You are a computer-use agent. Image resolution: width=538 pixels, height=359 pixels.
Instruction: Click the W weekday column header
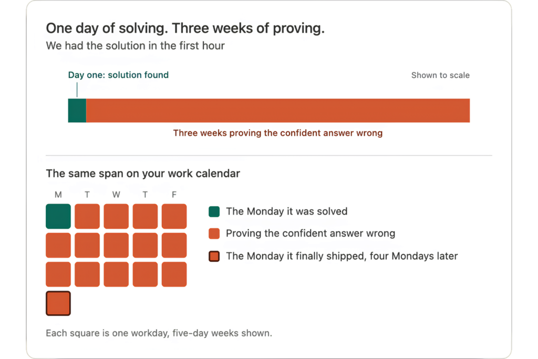[x=116, y=194]
